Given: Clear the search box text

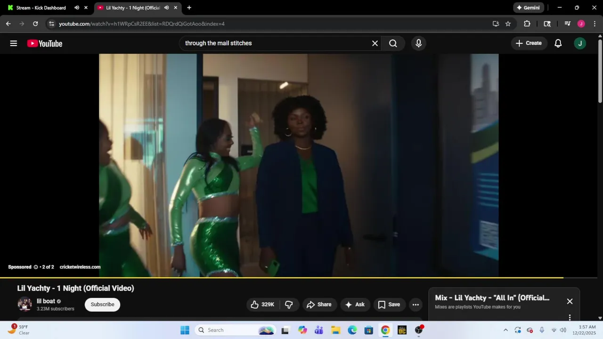Looking at the screenshot, I should 375,43.
